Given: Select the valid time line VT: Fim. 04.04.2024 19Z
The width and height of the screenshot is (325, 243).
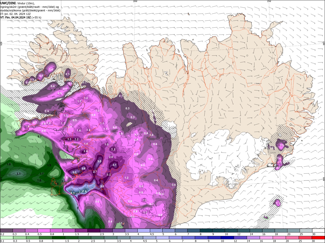Looking at the screenshot, I should (15, 17).
